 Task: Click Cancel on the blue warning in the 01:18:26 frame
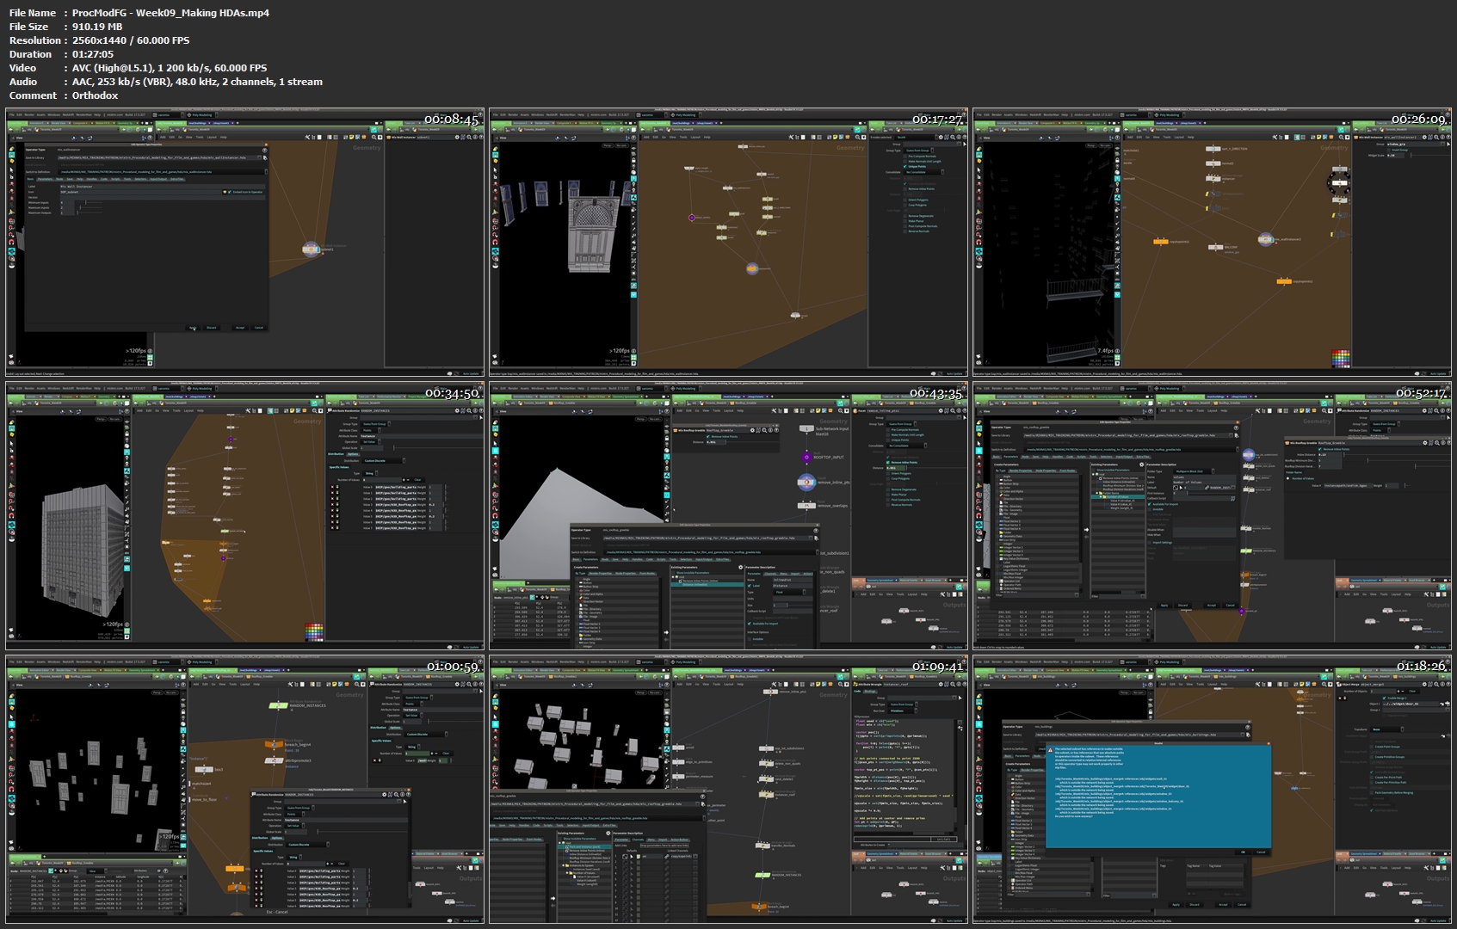(1261, 852)
